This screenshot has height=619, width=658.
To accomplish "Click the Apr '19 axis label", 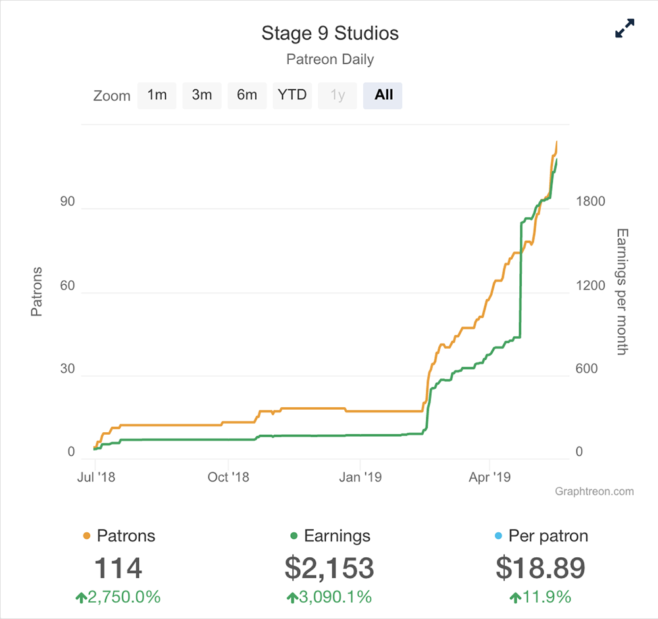I will pyautogui.click(x=490, y=477).
